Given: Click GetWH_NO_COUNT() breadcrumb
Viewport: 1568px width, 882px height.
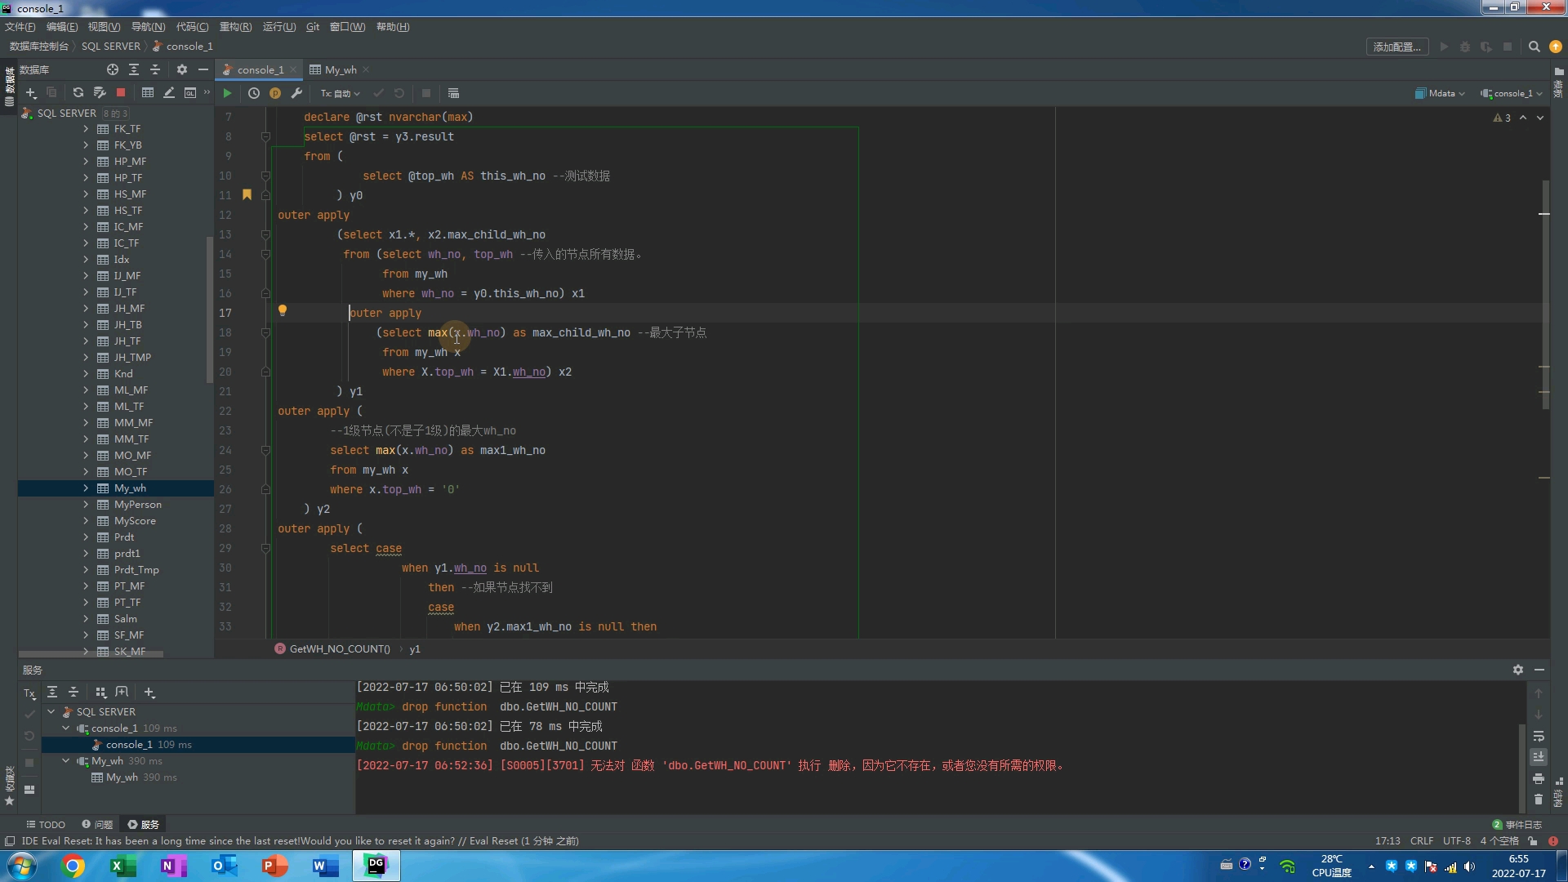Looking at the screenshot, I should pos(333,649).
